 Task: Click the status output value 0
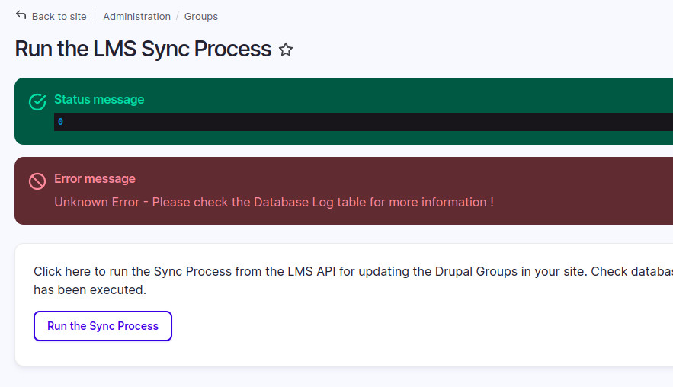[60, 122]
